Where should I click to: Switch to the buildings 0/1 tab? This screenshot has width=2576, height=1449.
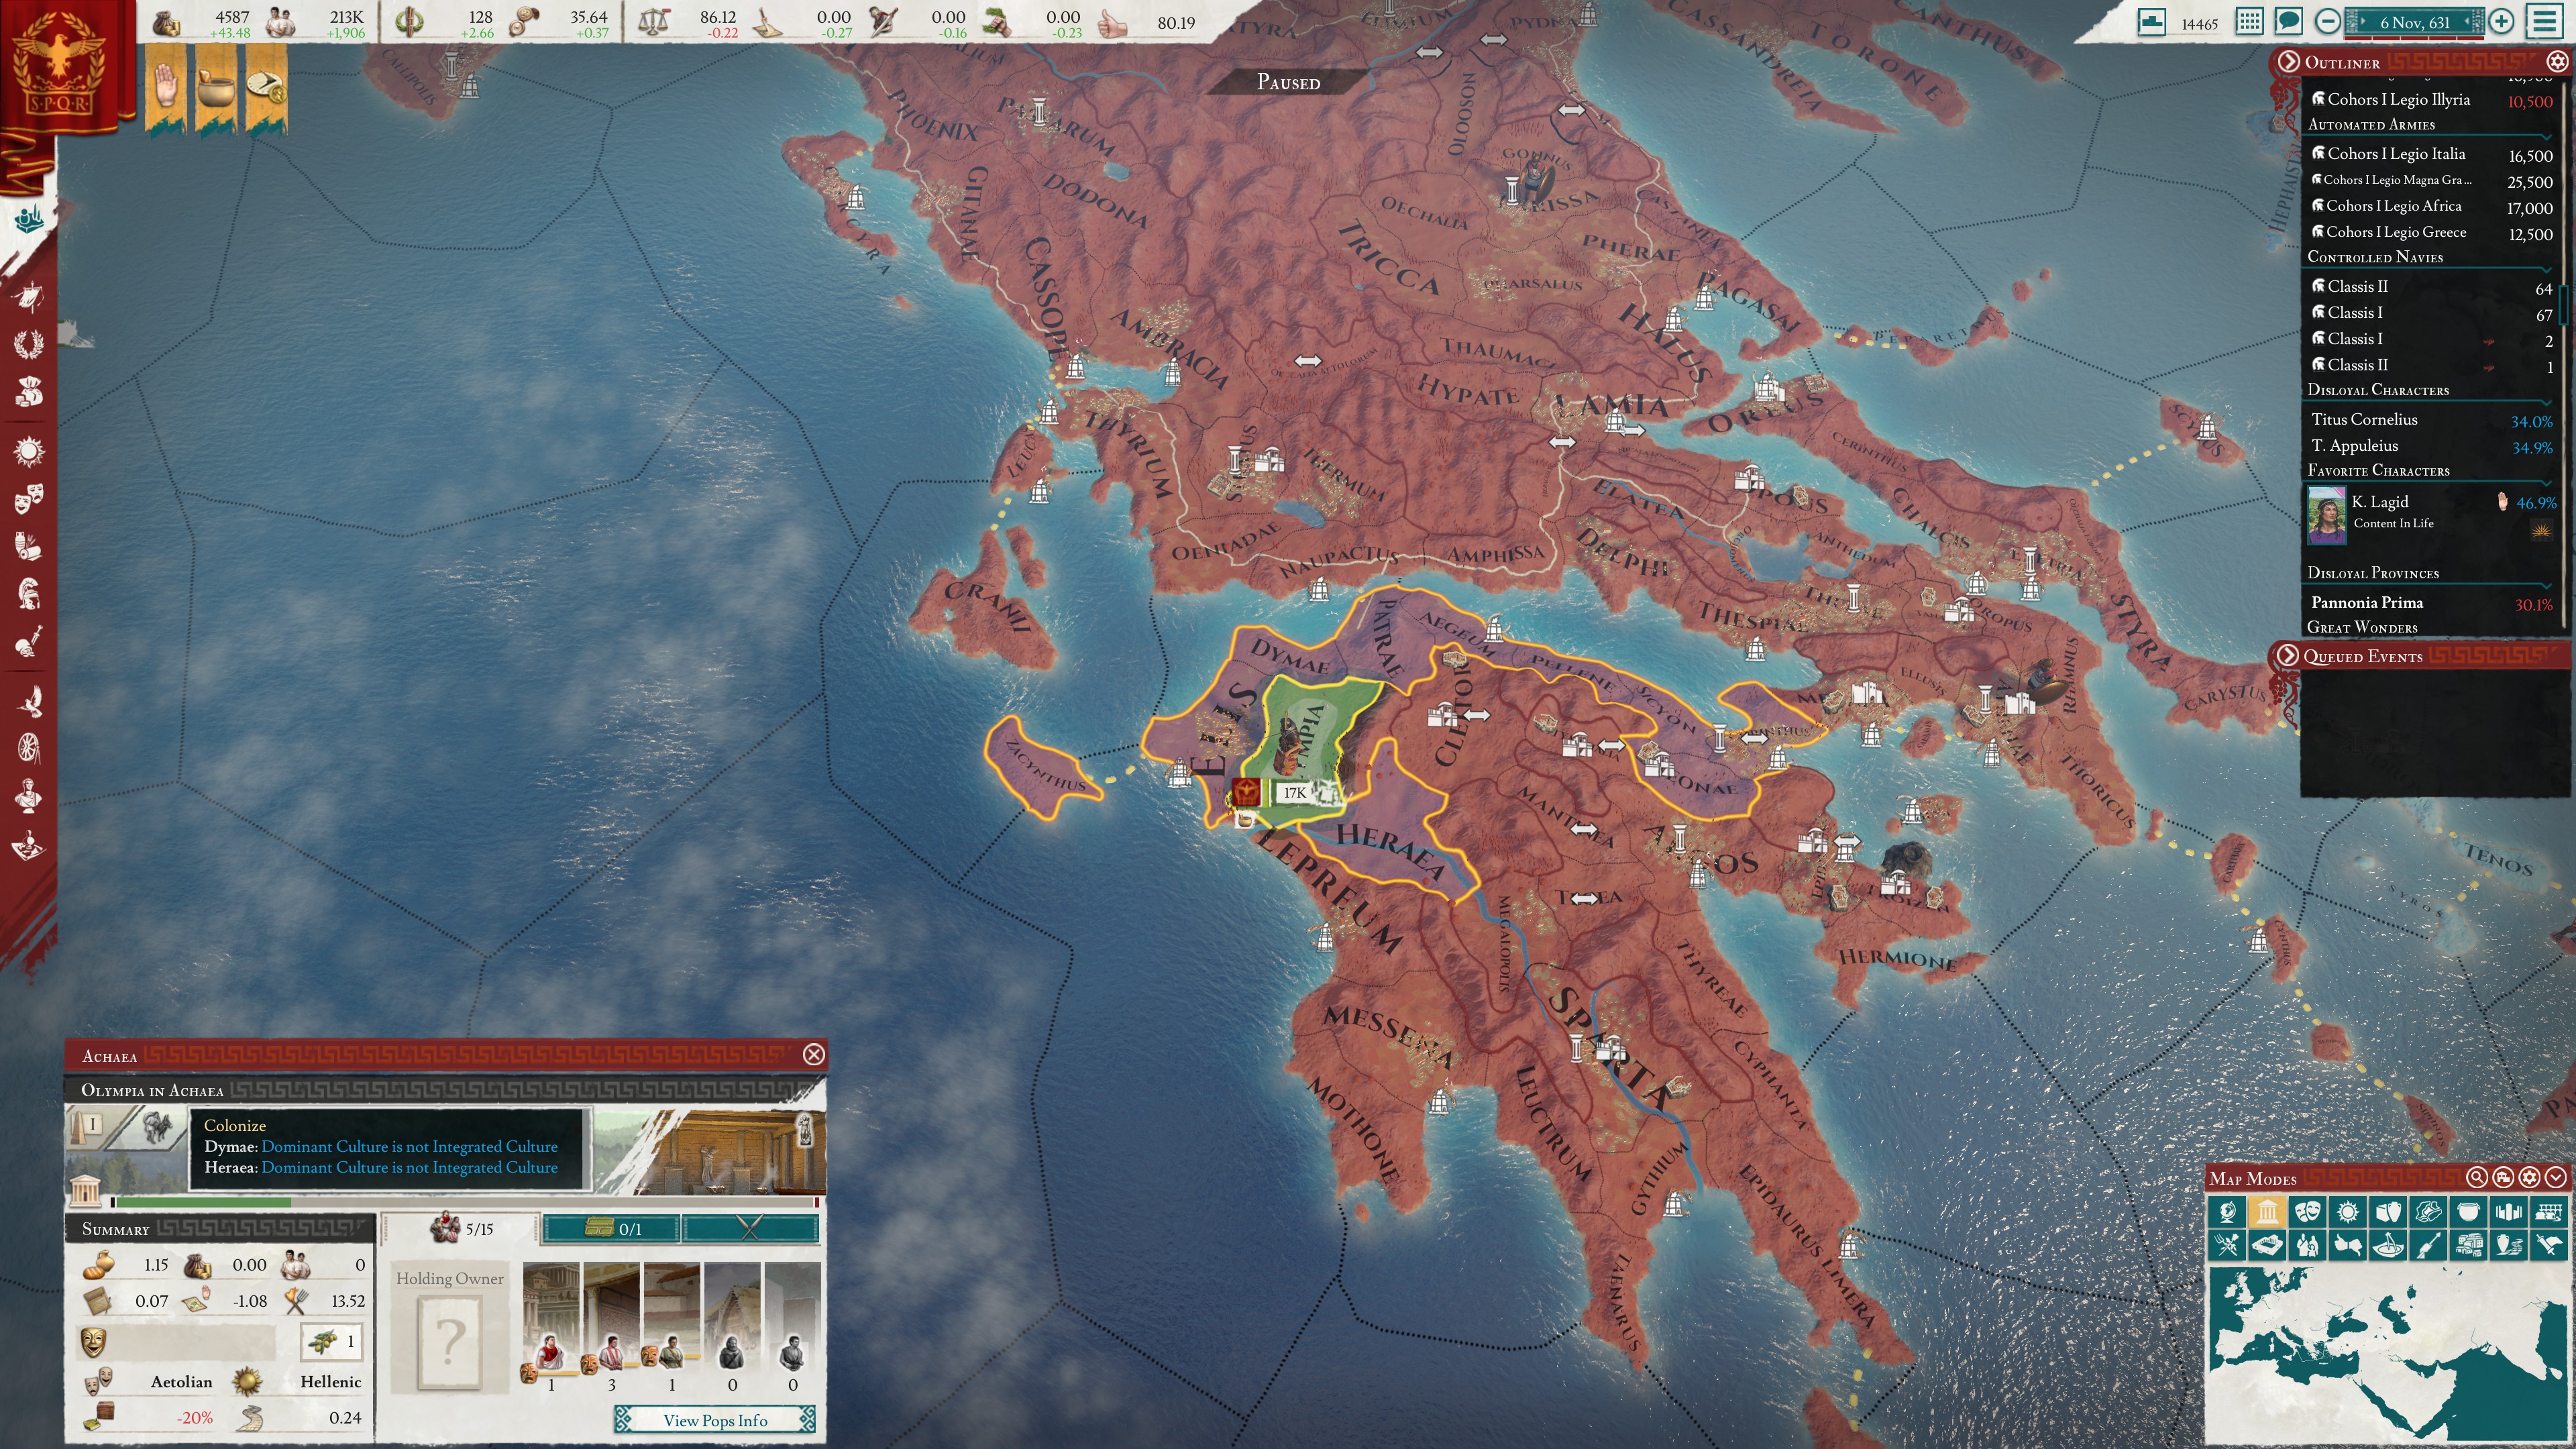[x=611, y=1229]
